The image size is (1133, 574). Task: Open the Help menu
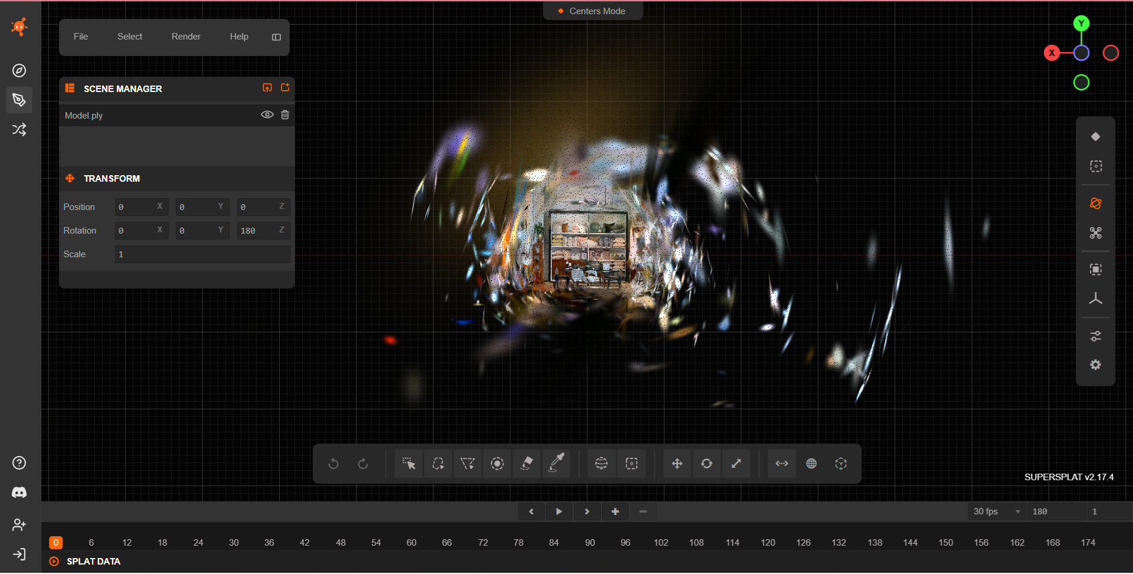[x=239, y=37]
